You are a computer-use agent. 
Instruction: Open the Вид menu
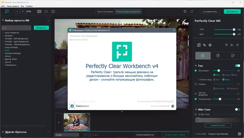22,6
